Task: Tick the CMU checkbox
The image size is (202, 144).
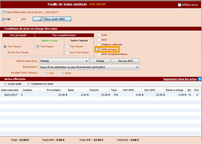Action: coord(99,35)
